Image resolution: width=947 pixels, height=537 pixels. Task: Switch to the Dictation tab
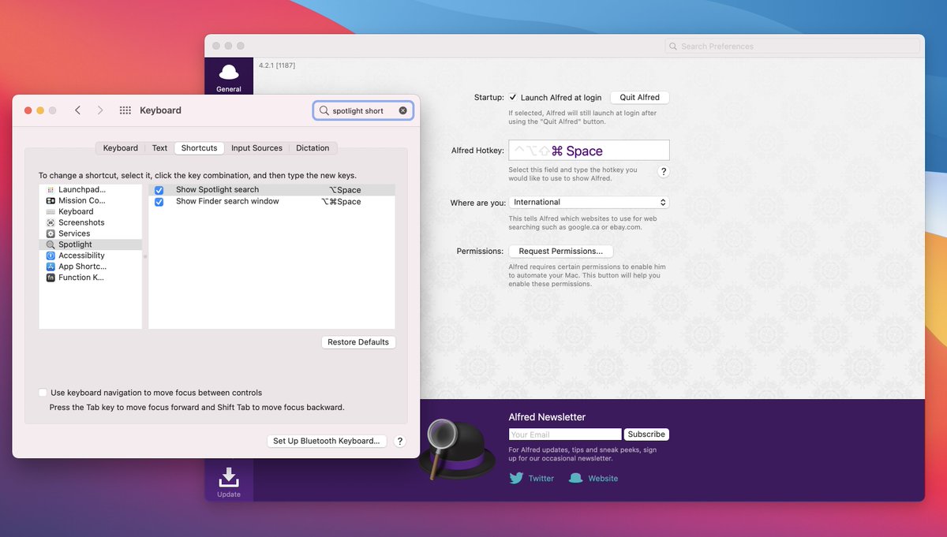[313, 148]
